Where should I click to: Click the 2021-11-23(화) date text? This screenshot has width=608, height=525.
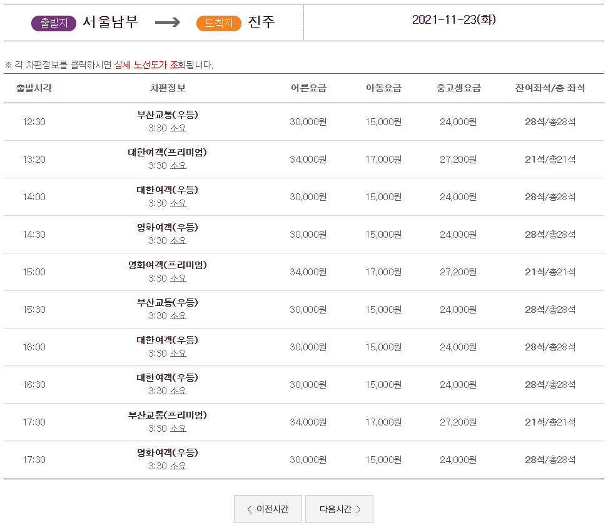click(453, 19)
